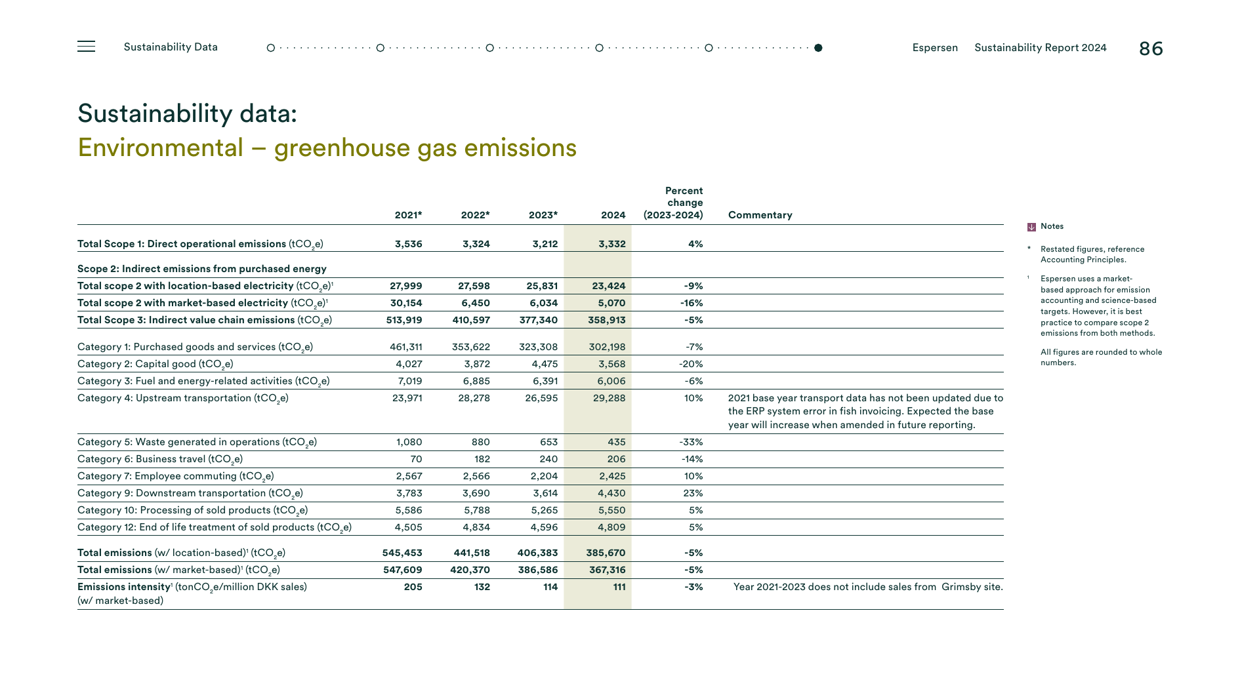Jump to the second progress dot
1240x697 pixels.
[380, 48]
